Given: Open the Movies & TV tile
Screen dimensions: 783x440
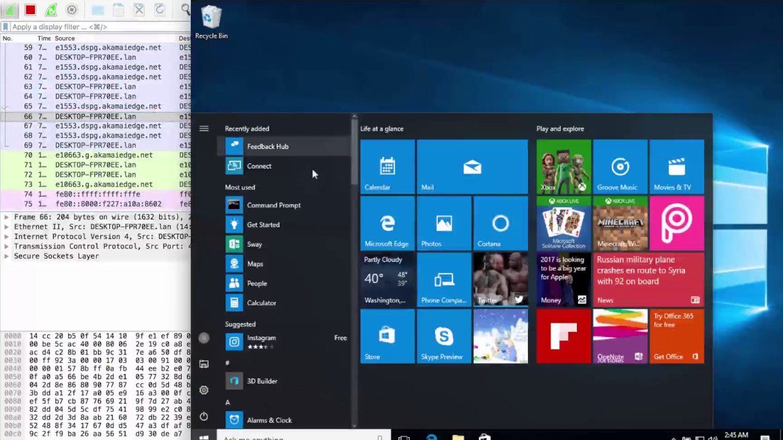Looking at the screenshot, I should (x=677, y=166).
